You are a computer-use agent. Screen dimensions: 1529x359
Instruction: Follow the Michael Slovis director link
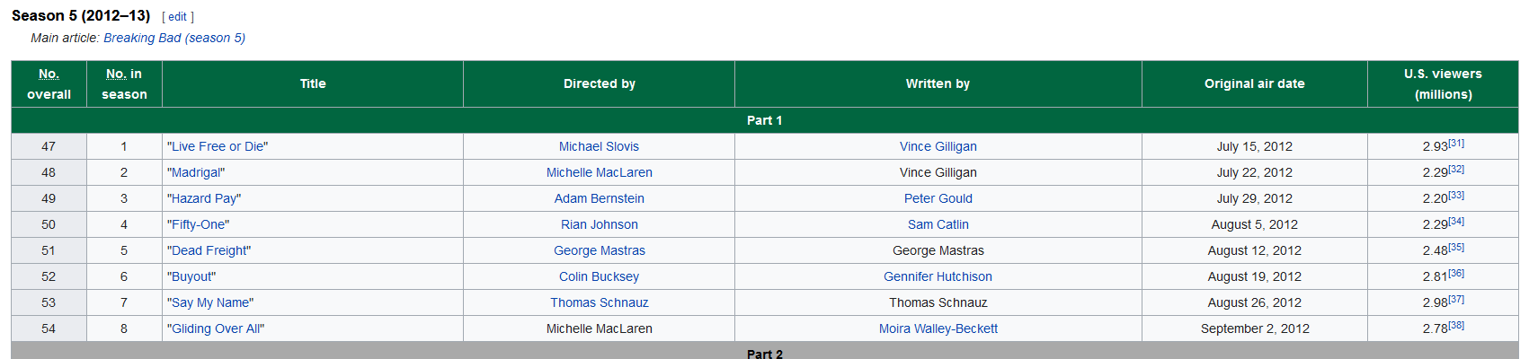(599, 146)
